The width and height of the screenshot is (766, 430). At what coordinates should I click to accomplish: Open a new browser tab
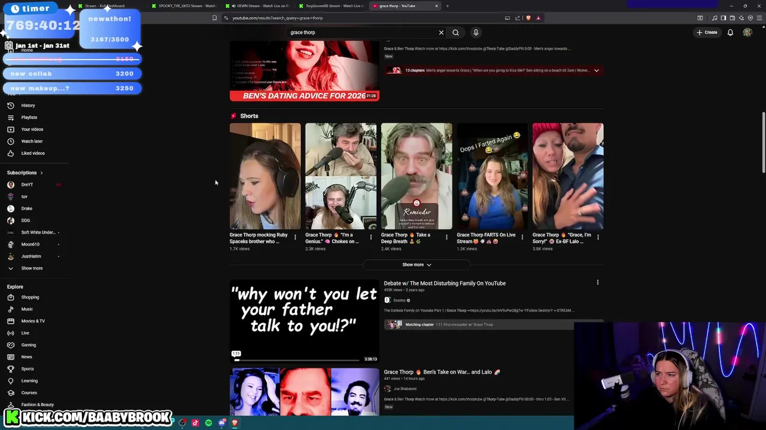point(448,6)
